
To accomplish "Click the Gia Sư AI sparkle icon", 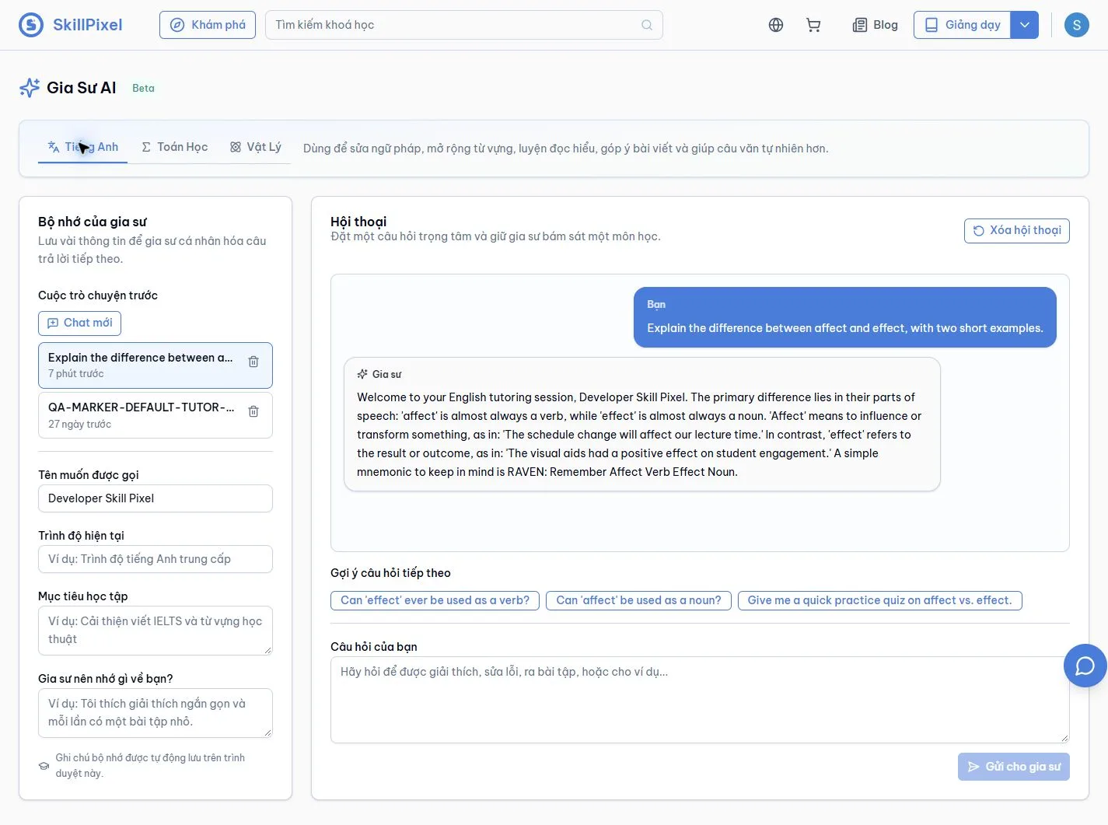I will [x=30, y=88].
